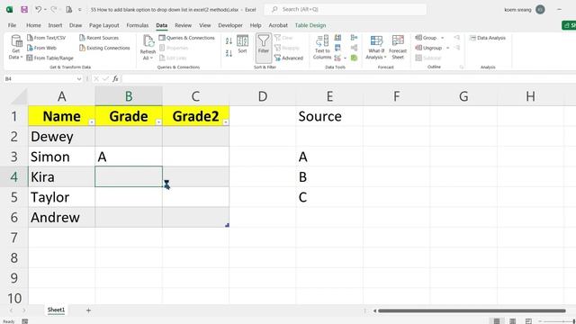This screenshot has height=324, width=576.
Task: Click the Flash Fill icon
Action: coord(337,38)
